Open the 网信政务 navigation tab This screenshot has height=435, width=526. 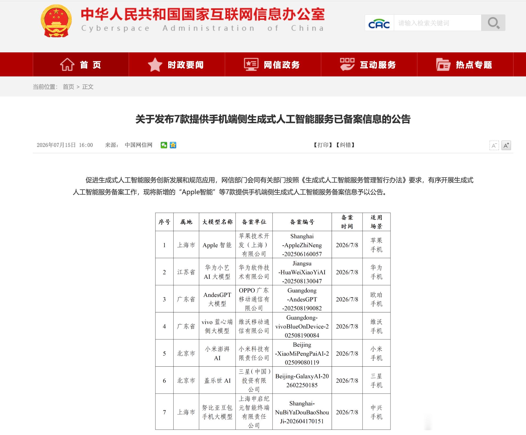tap(273, 64)
